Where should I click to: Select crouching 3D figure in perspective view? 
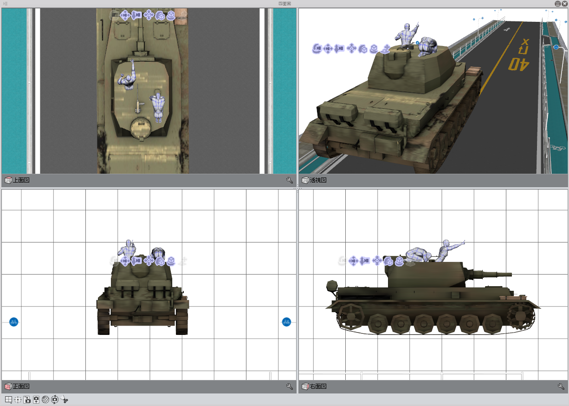427,47
